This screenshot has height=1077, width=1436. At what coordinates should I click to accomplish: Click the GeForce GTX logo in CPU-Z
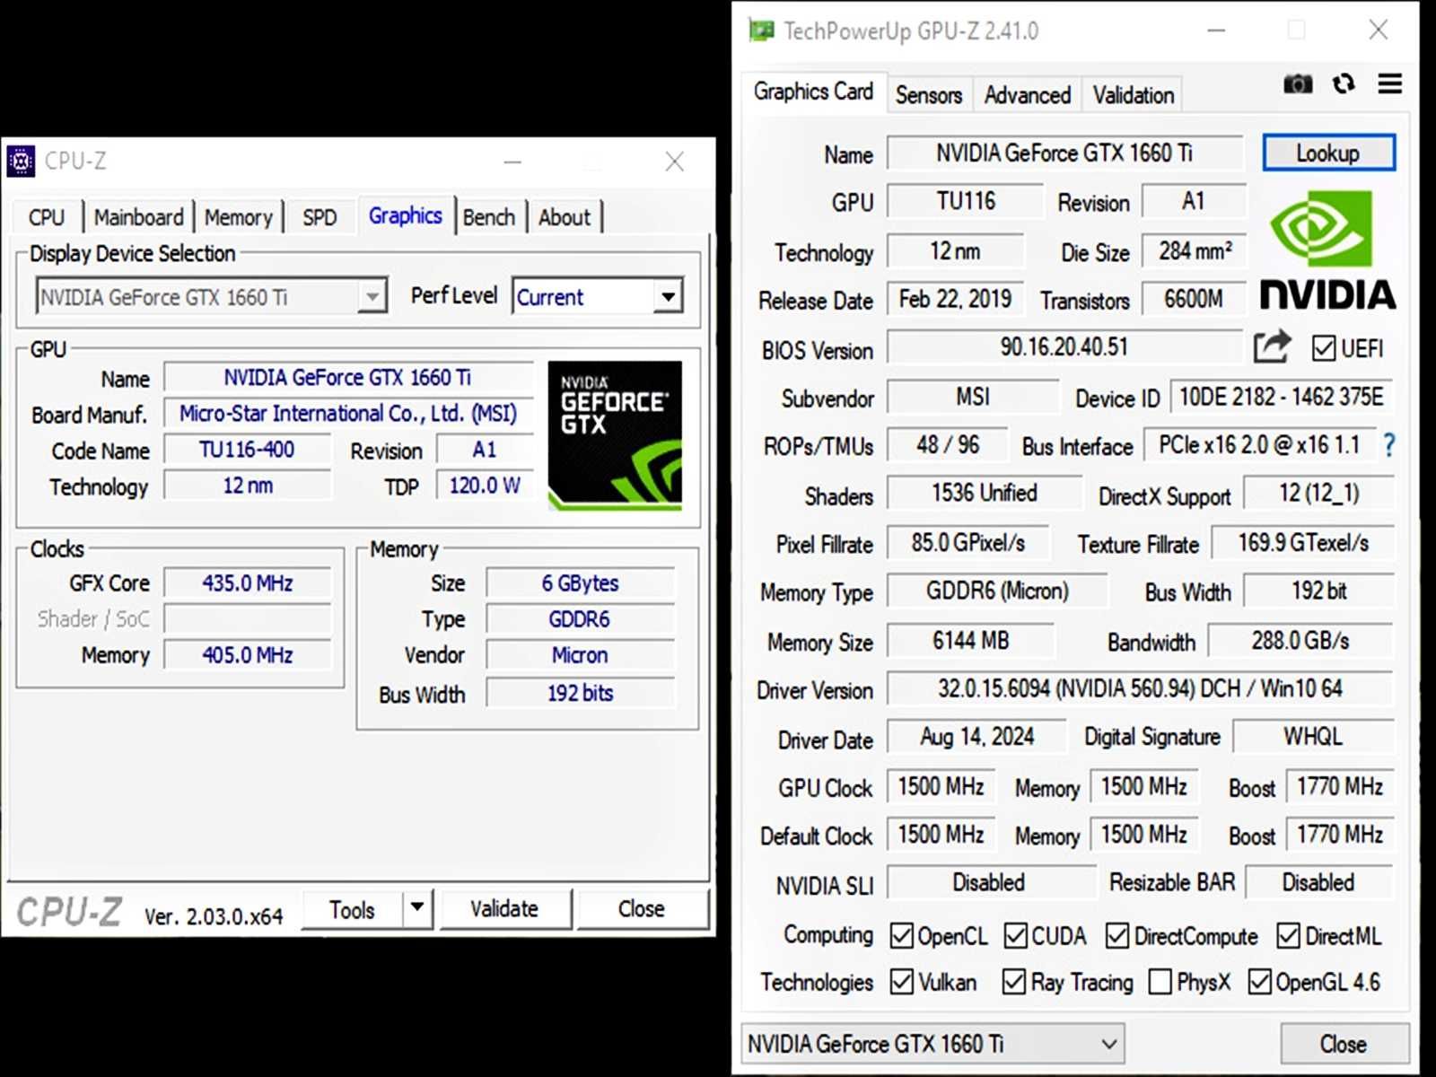(x=615, y=435)
